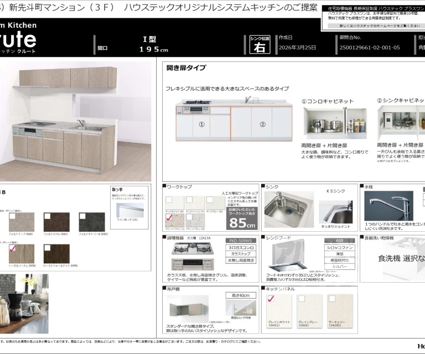Click the black square beside ワークトップ heading
Screen dimensions: 425x354
click(164, 186)
